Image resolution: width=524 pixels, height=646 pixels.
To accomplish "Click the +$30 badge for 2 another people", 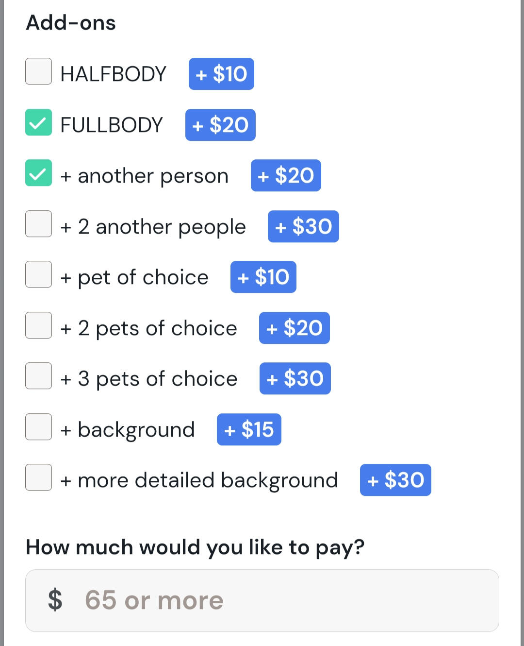I will 303,226.
